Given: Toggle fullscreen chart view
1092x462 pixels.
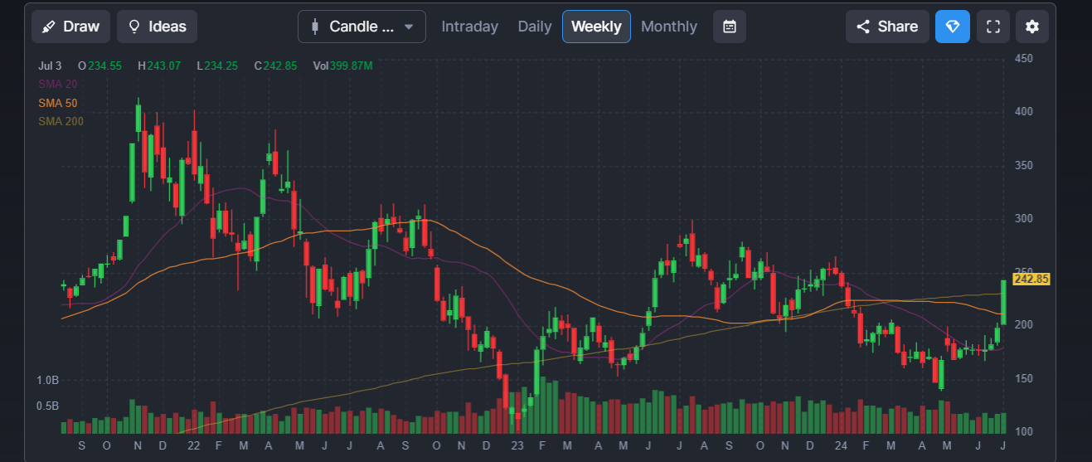Looking at the screenshot, I should click(993, 27).
